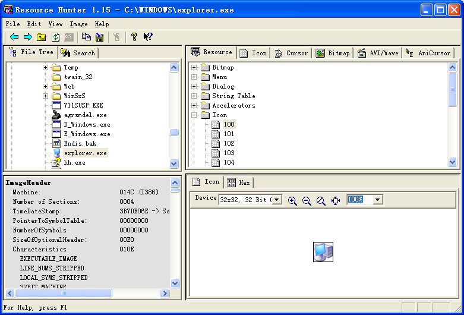Expand the WinSxS folder
Screen dimensions: 464x315
45,96
